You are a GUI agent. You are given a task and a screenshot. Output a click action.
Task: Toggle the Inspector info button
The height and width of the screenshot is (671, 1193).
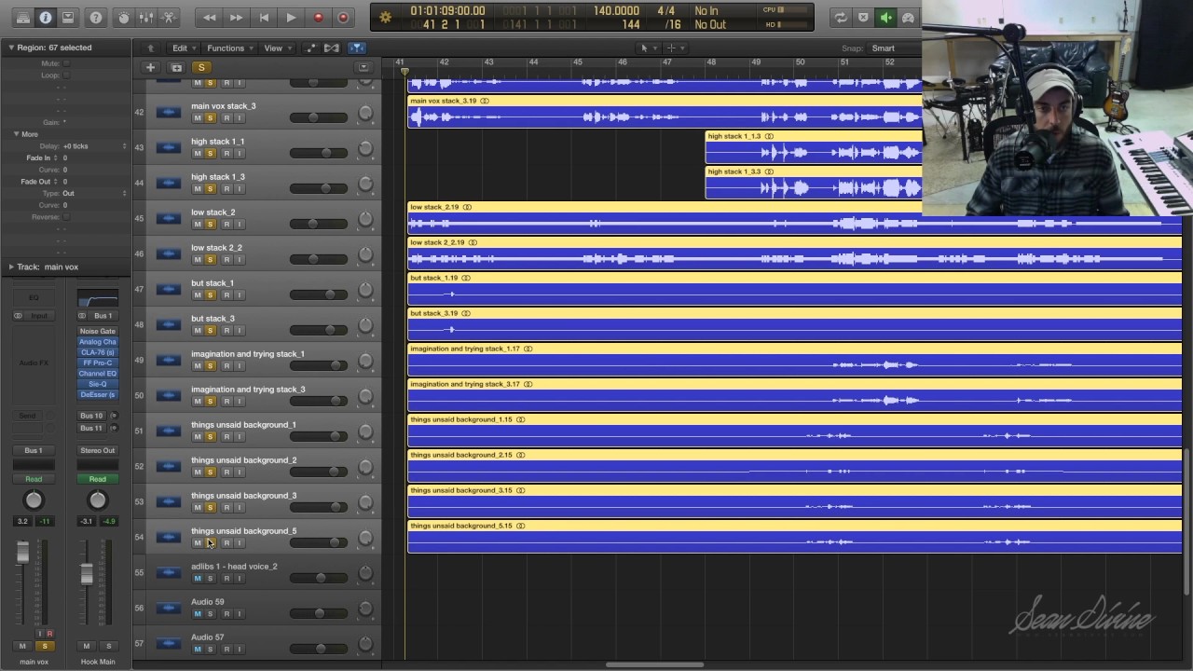[x=46, y=18]
